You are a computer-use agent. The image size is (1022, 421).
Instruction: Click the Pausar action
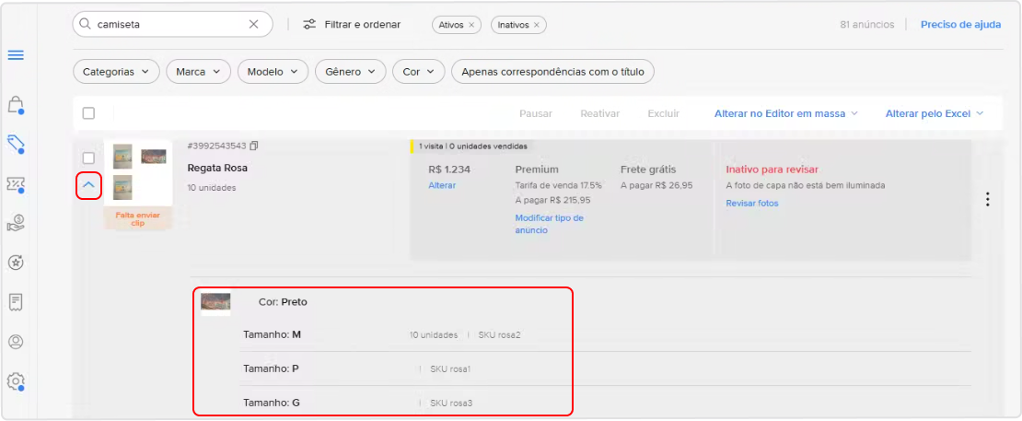(x=536, y=113)
